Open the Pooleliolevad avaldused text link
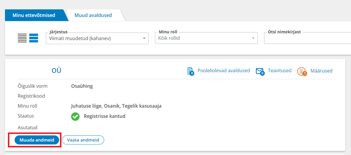The height and width of the screenshot is (155, 351). click(x=224, y=71)
